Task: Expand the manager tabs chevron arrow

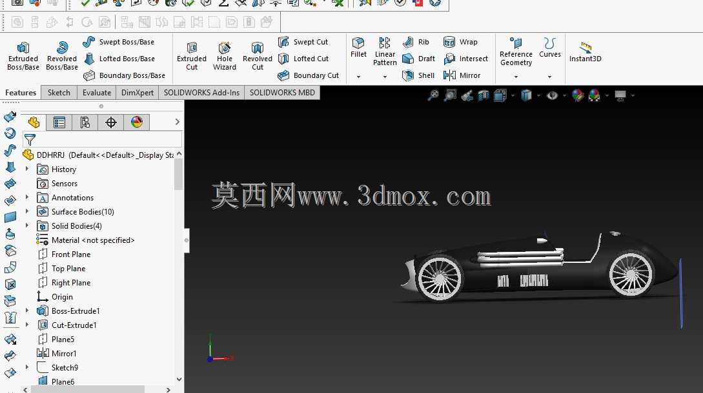Action: pos(177,122)
